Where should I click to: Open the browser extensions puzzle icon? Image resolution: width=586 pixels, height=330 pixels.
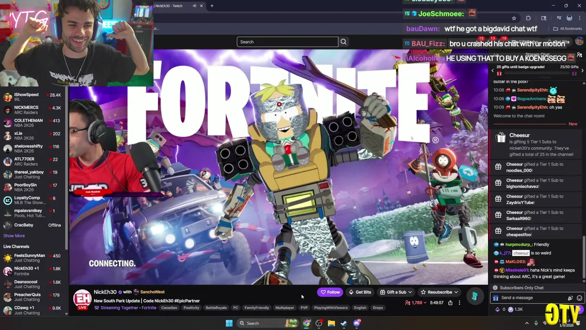click(x=528, y=18)
